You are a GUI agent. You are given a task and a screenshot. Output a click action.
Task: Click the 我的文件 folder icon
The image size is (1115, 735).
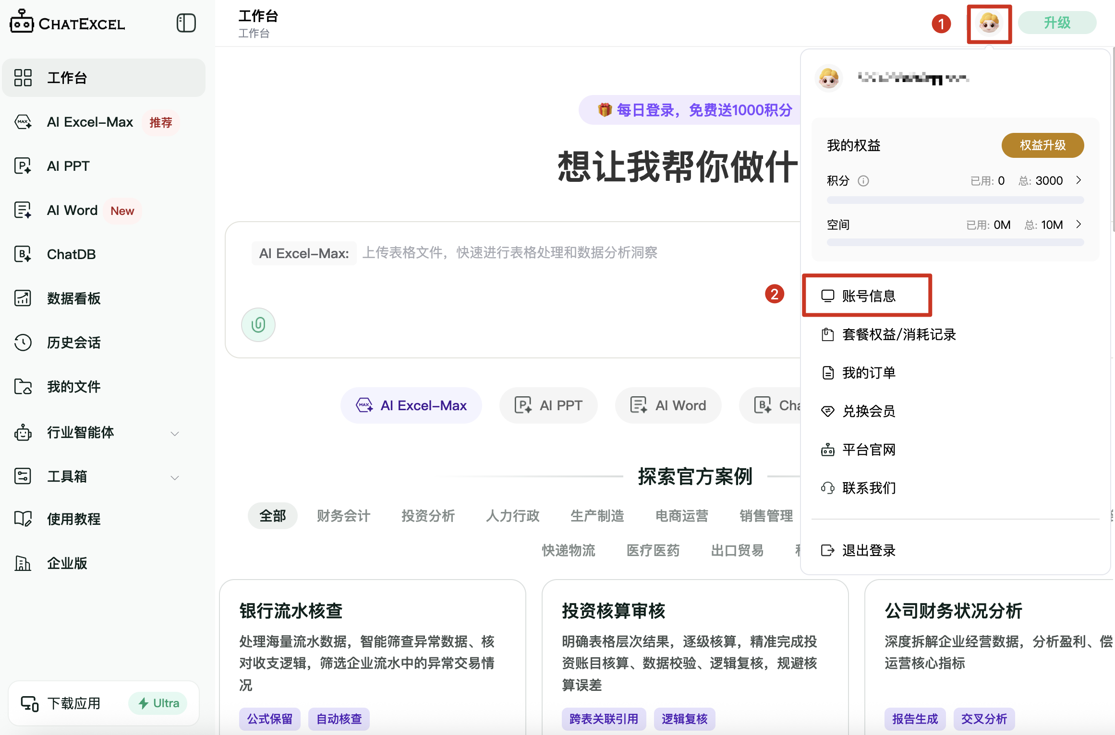(x=23, y=387)
